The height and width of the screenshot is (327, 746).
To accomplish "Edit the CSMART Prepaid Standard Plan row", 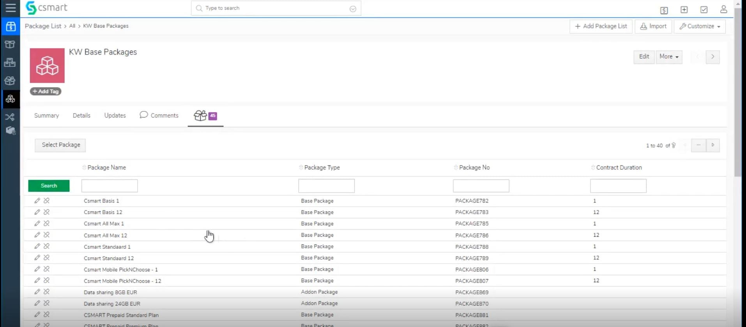I will tap(37, 314).
